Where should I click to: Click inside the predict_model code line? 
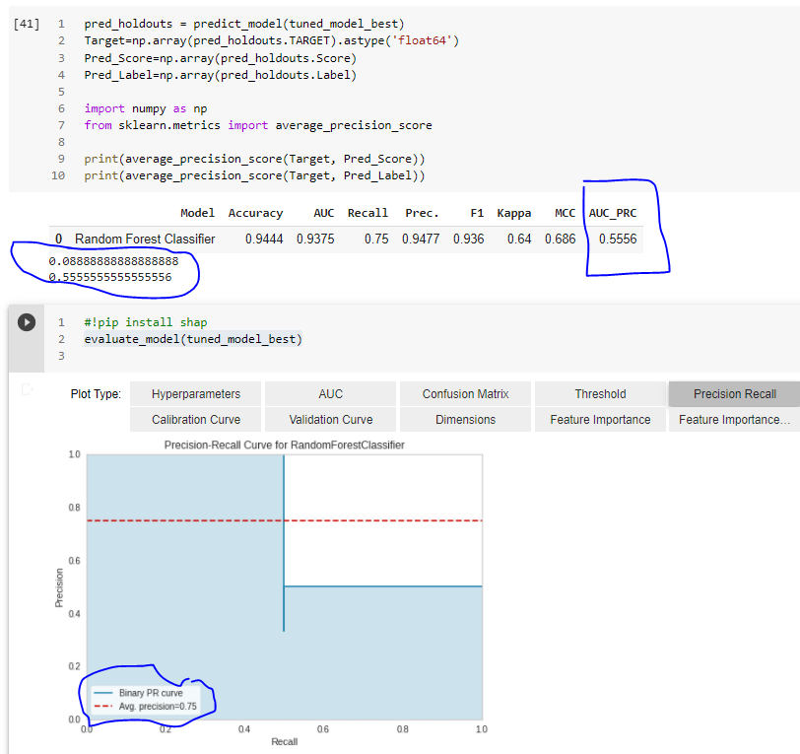tap(197, 23)
